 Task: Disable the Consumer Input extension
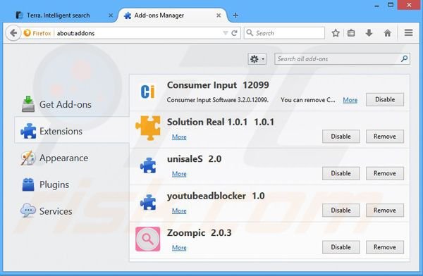coord(385,99)
